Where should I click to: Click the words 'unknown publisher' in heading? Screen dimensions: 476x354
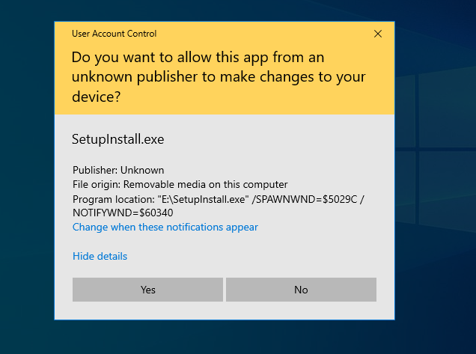click(125, 77)
